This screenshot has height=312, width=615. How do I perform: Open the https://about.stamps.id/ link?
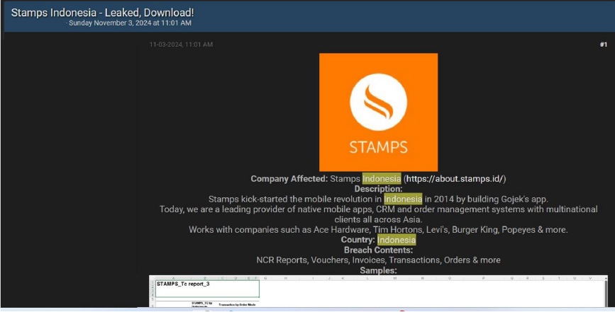coord(455,179)
